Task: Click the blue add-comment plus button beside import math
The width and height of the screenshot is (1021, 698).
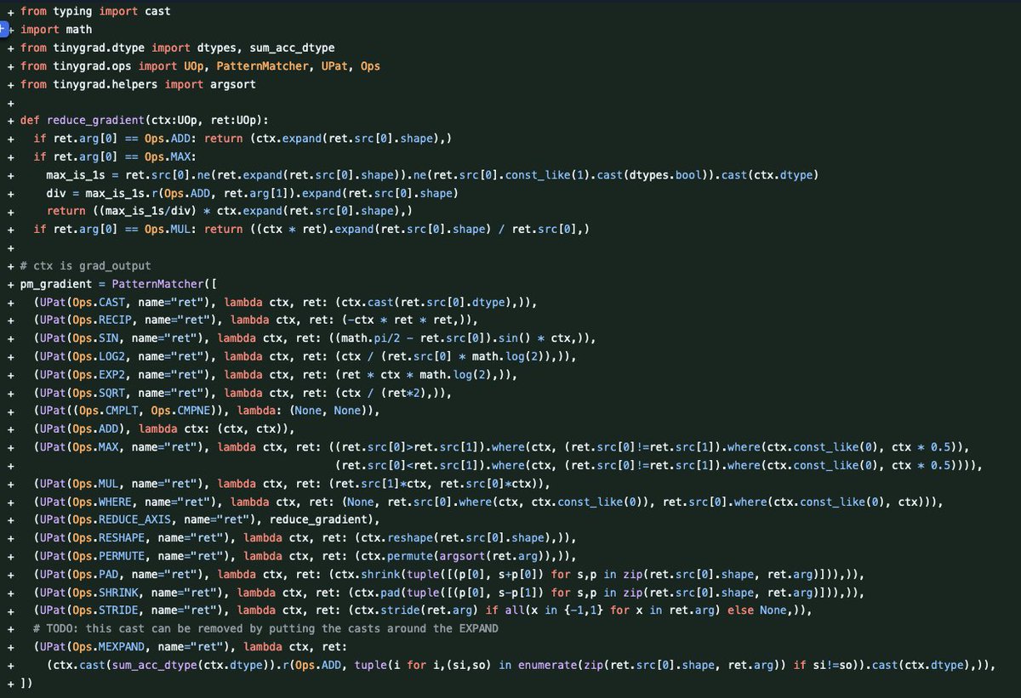Action: (3, 30)
